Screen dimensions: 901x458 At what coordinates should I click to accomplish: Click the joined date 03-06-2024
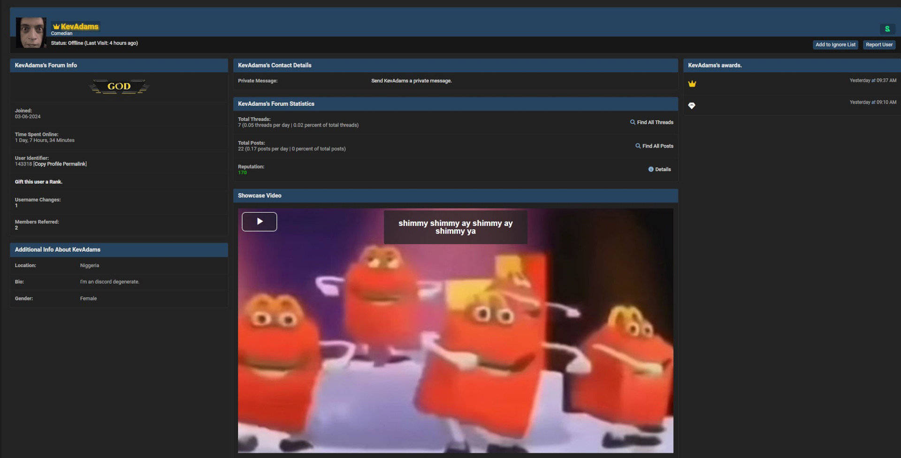[28, 117]
